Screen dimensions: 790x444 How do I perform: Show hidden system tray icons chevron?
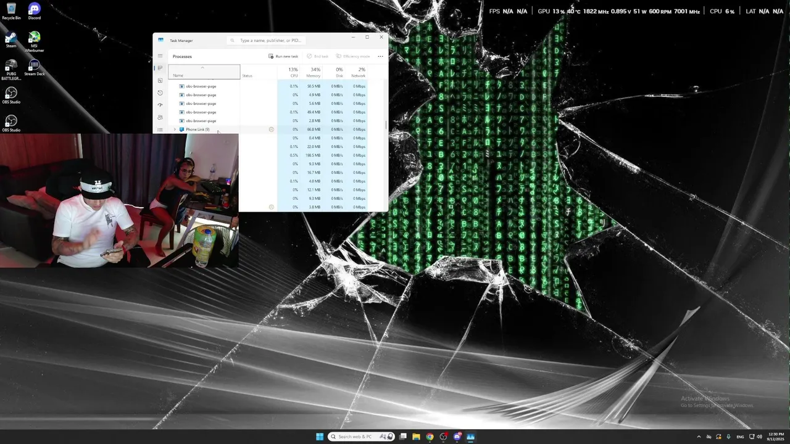699,437
